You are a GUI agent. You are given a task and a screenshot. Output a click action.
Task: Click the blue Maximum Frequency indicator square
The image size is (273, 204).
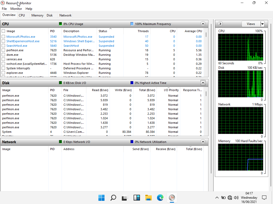(x=132, y=24)
